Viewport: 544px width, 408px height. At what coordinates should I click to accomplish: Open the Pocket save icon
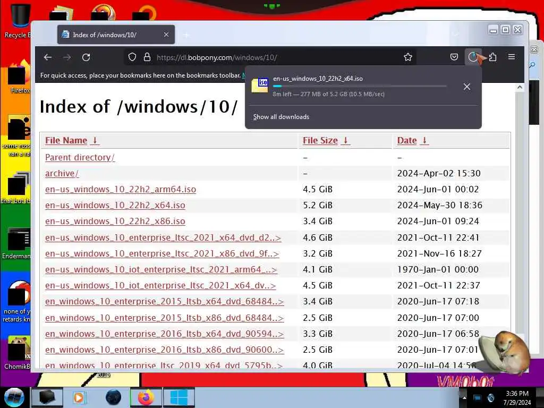click(x=454, y=57)
